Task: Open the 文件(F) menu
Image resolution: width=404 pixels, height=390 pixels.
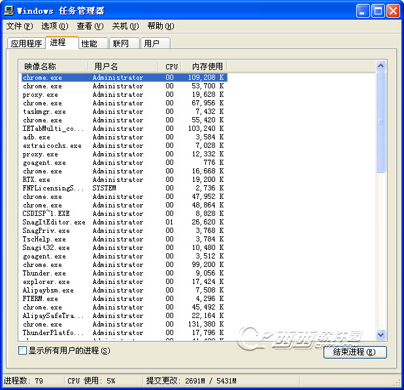Action: (x=20, y=26)
